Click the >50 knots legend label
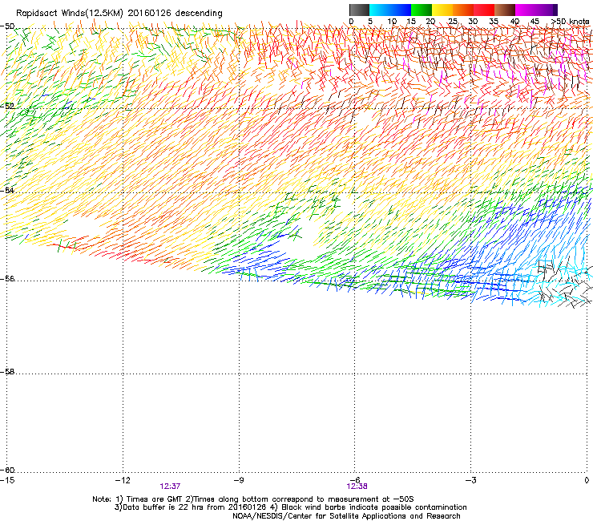Viewport: 593px width, 521px height. pyautogui.click(x=571, y=22)
